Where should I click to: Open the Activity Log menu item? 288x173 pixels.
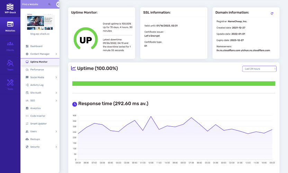(x=40, y=85)
